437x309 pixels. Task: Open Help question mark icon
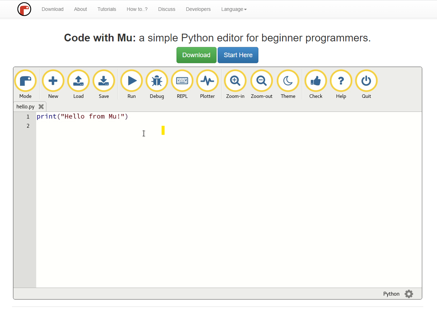341,81
